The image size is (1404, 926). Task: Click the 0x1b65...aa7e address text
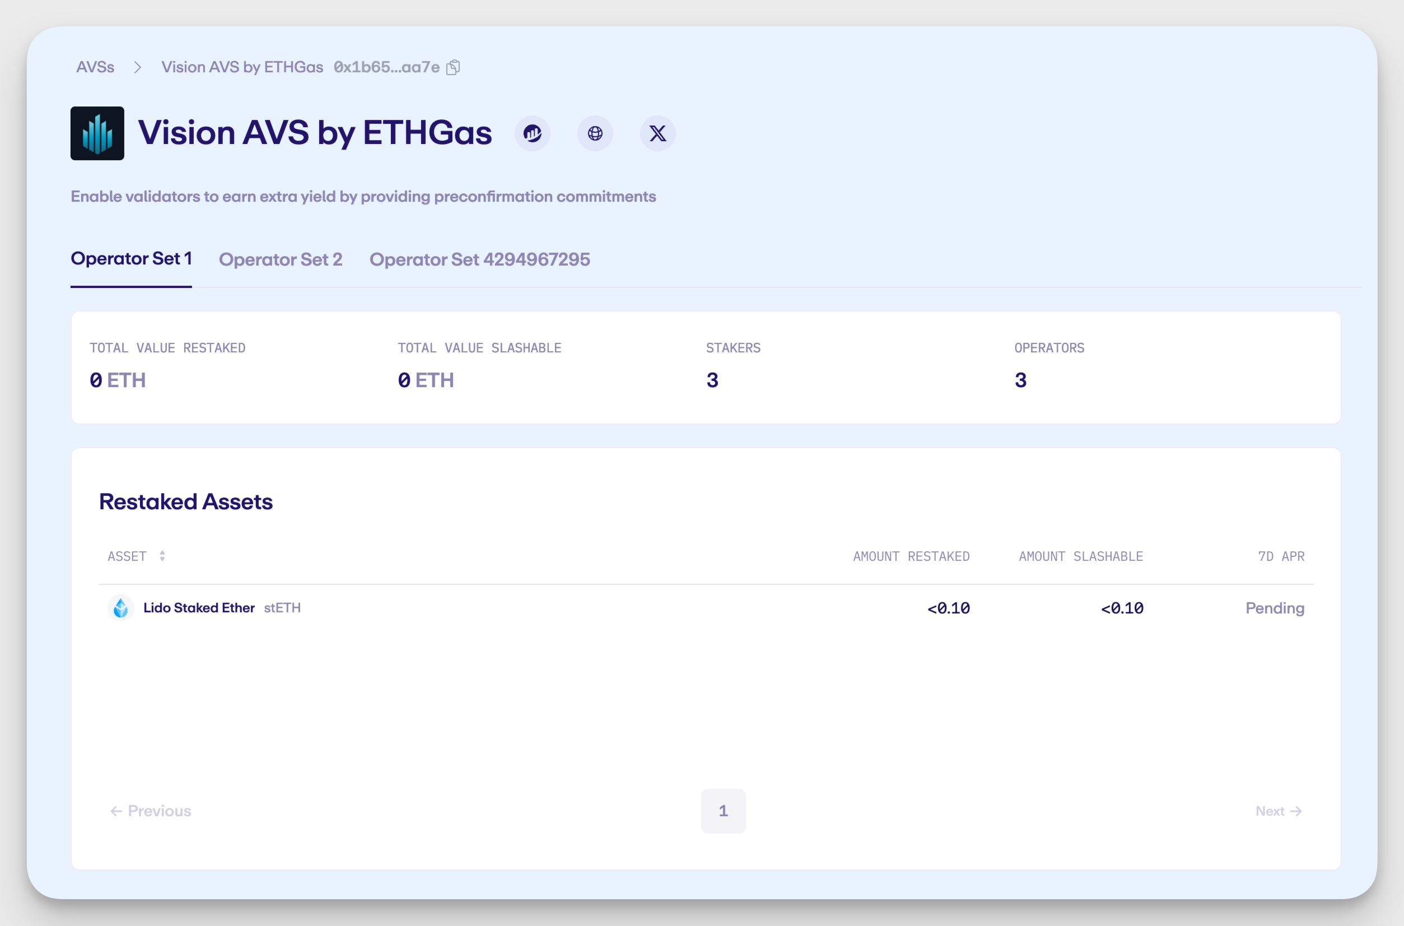(387, 67)
